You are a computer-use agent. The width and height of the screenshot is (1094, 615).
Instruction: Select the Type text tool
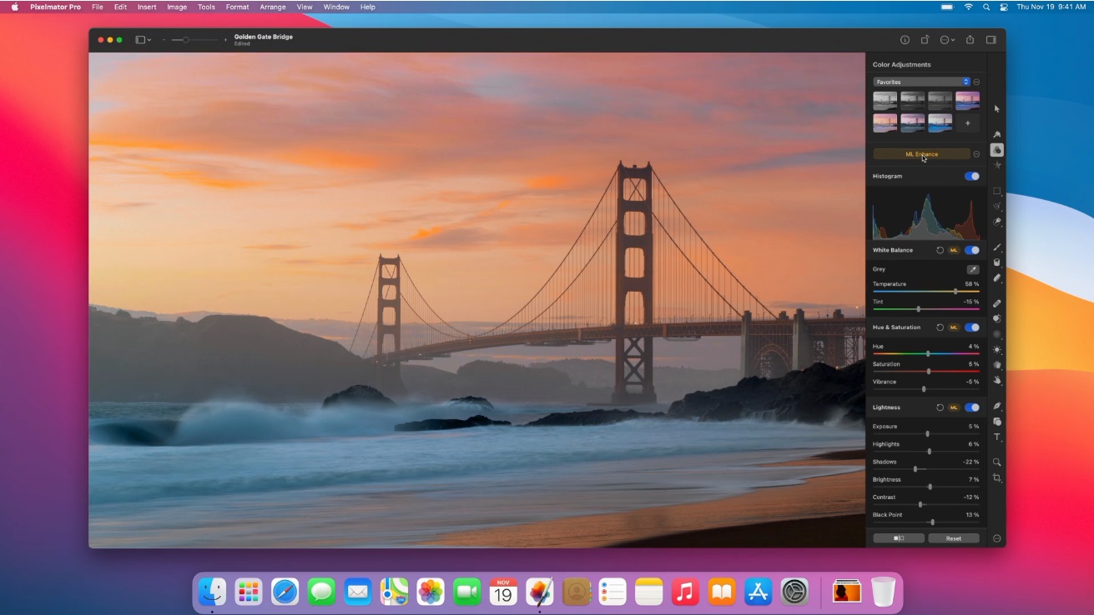point(996,437)
